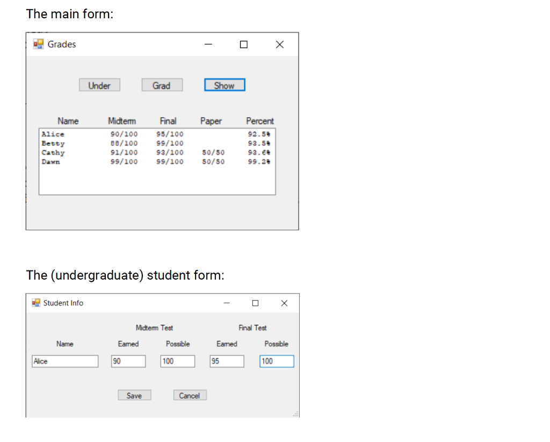This screenshot has height=442, width=550.
Task: Minimize the Grades window
Action: point(208,44)
